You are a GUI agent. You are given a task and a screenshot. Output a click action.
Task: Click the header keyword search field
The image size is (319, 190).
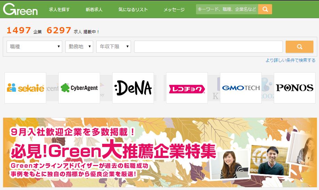227,9
